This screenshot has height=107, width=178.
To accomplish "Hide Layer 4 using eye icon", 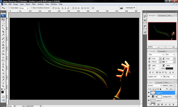I will [x=149, y=93].
